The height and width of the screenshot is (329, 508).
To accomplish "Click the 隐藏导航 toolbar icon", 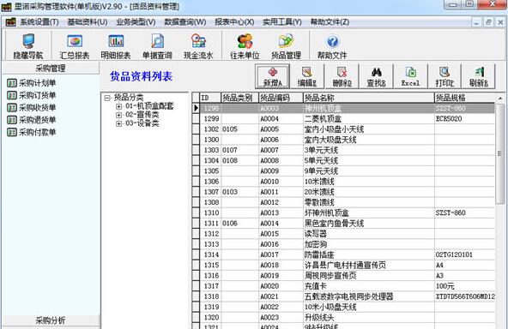I will pyautogui.click(x=28, y=46).
